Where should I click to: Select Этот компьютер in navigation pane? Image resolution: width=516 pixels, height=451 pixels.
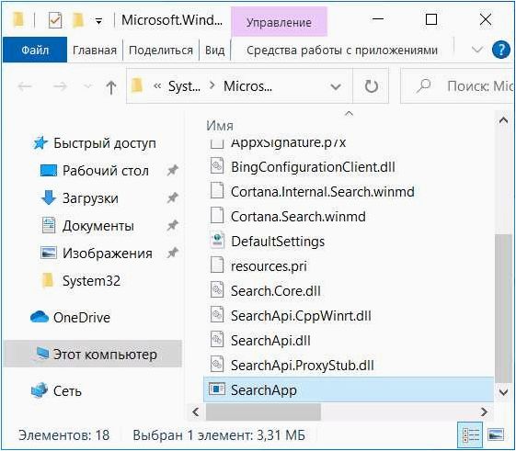tap(93, 354)
